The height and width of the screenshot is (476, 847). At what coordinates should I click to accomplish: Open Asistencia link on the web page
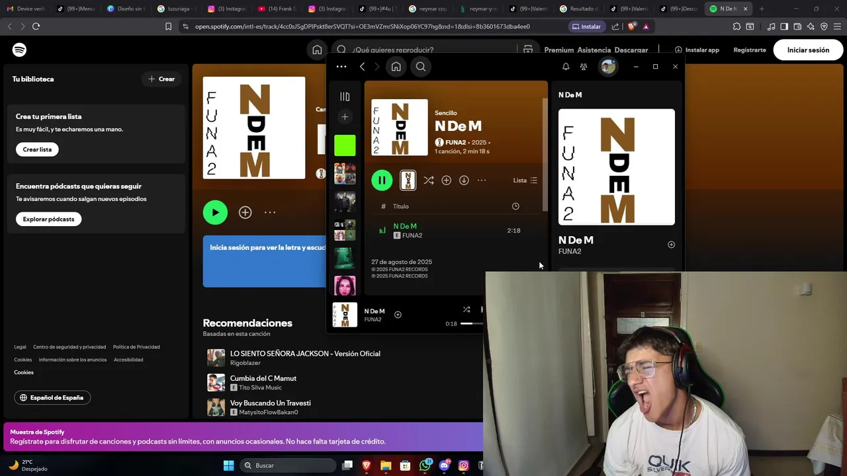tap(594, 50)
